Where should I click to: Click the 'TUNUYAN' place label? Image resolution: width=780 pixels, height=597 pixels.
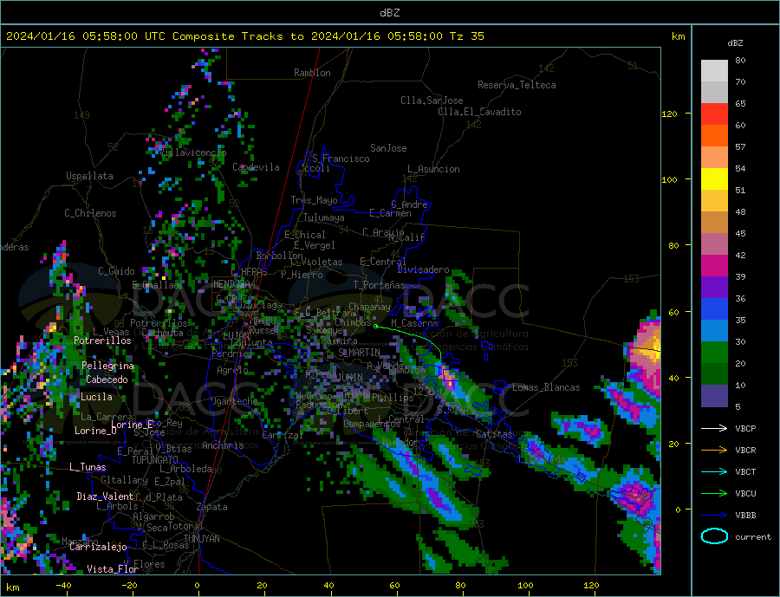[201, 539]
